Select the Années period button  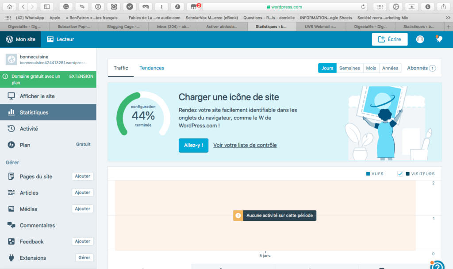click(x=390, y=68)
